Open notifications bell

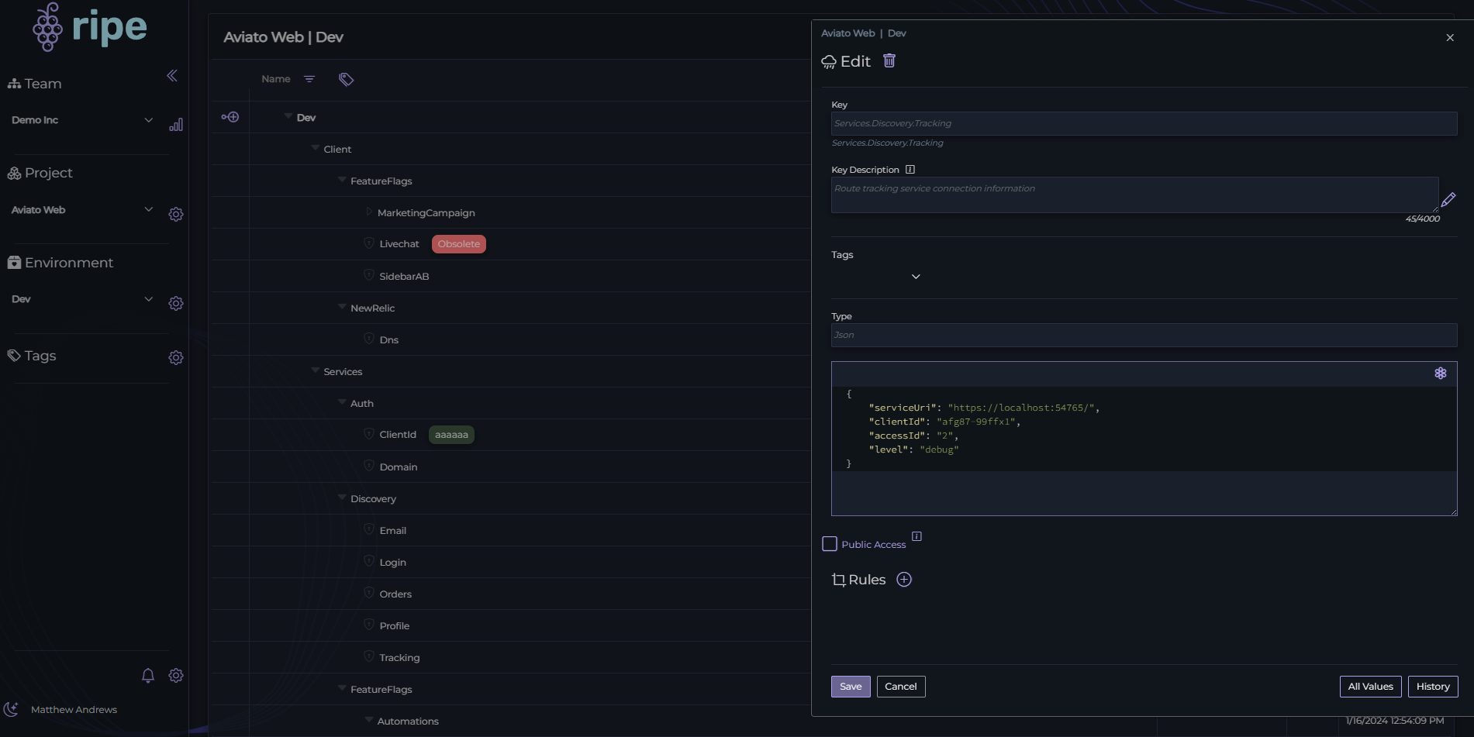pos(148,675)
